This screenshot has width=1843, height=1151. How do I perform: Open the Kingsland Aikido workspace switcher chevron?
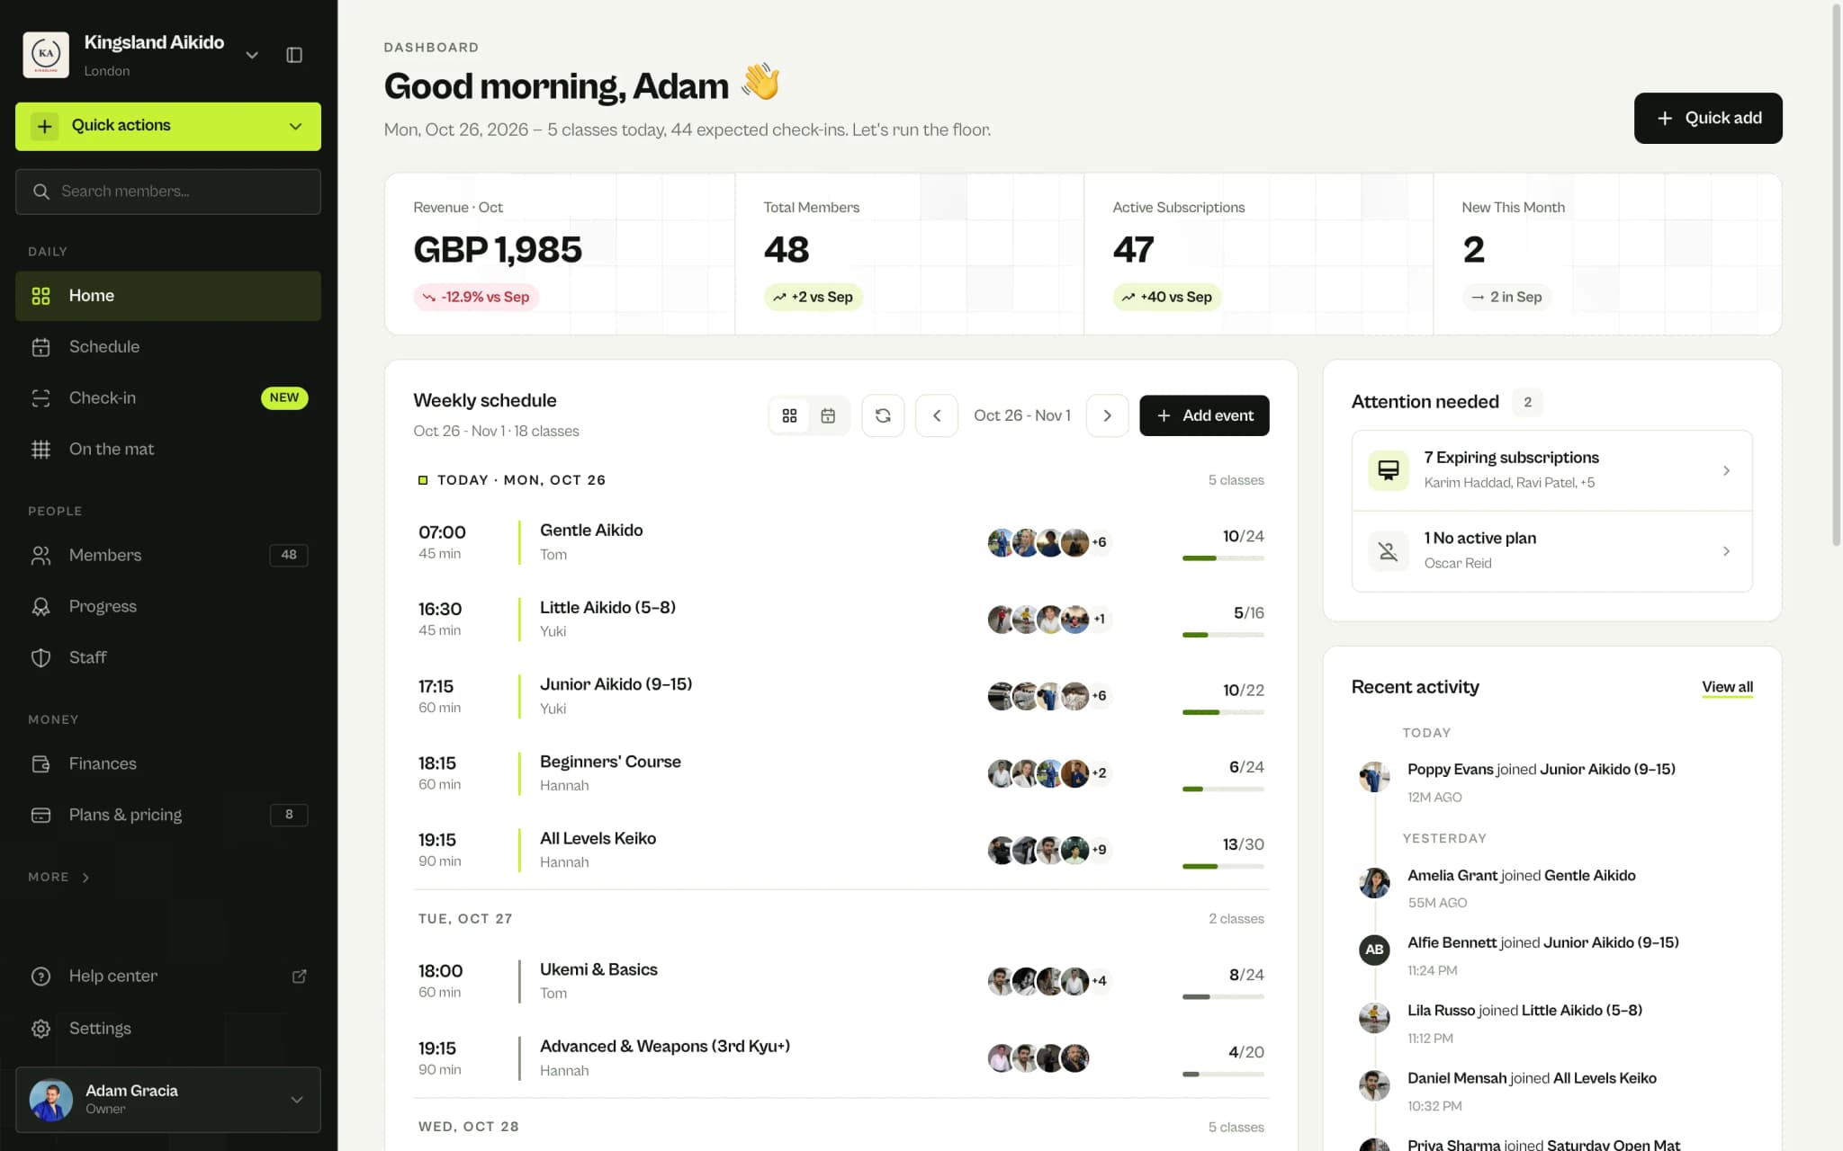point(252,55)
